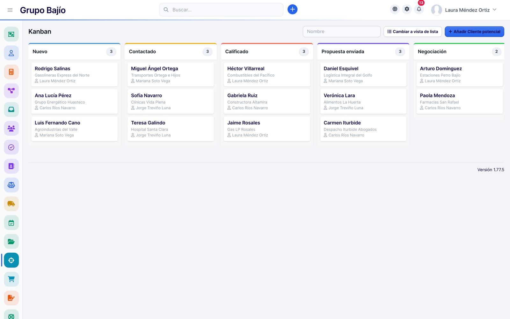This screenshot has width=510, height=319.
Task: Open the notifications bell icon
Action: 419,9
